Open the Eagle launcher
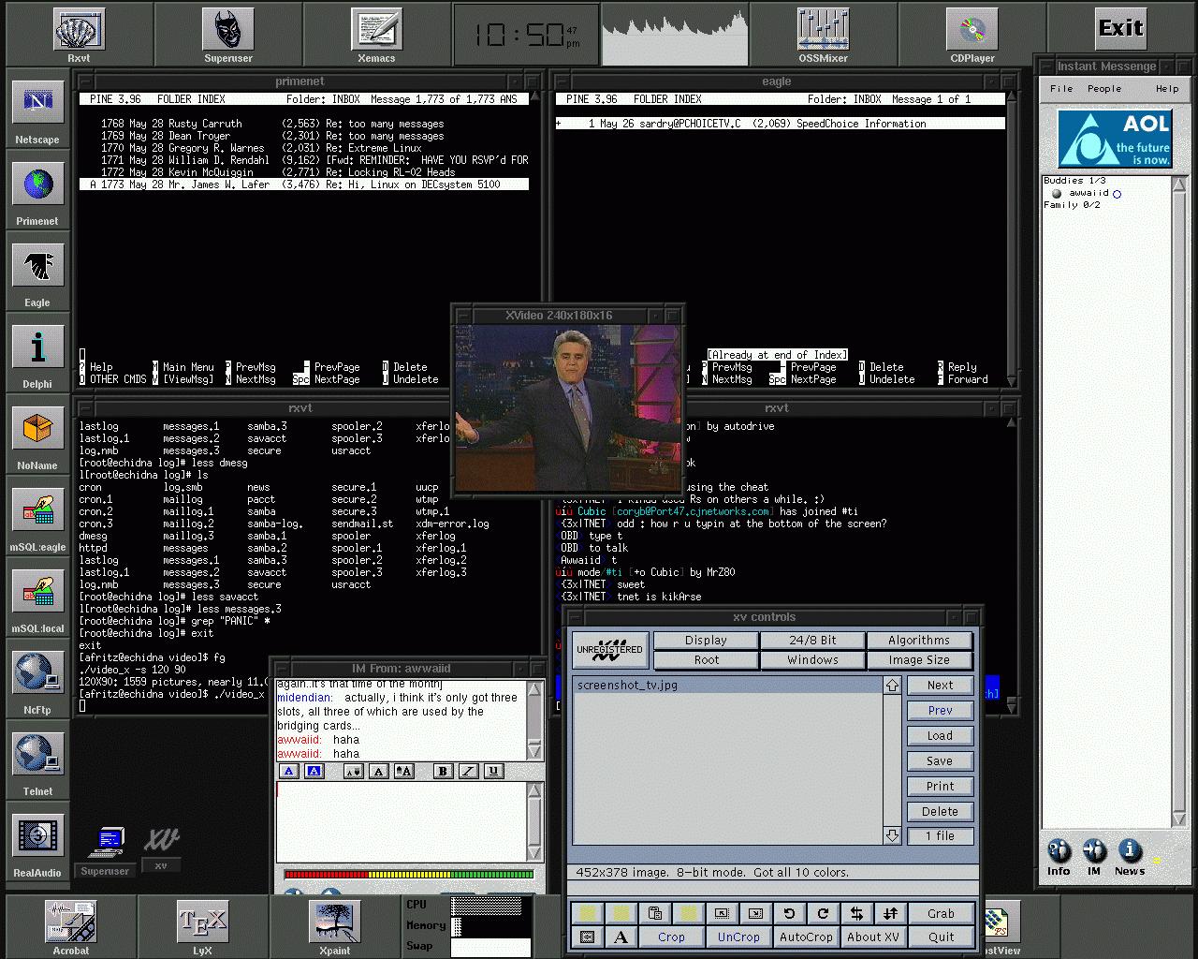This screenshot has width=1198, height=959. click(x=37, y=266)
